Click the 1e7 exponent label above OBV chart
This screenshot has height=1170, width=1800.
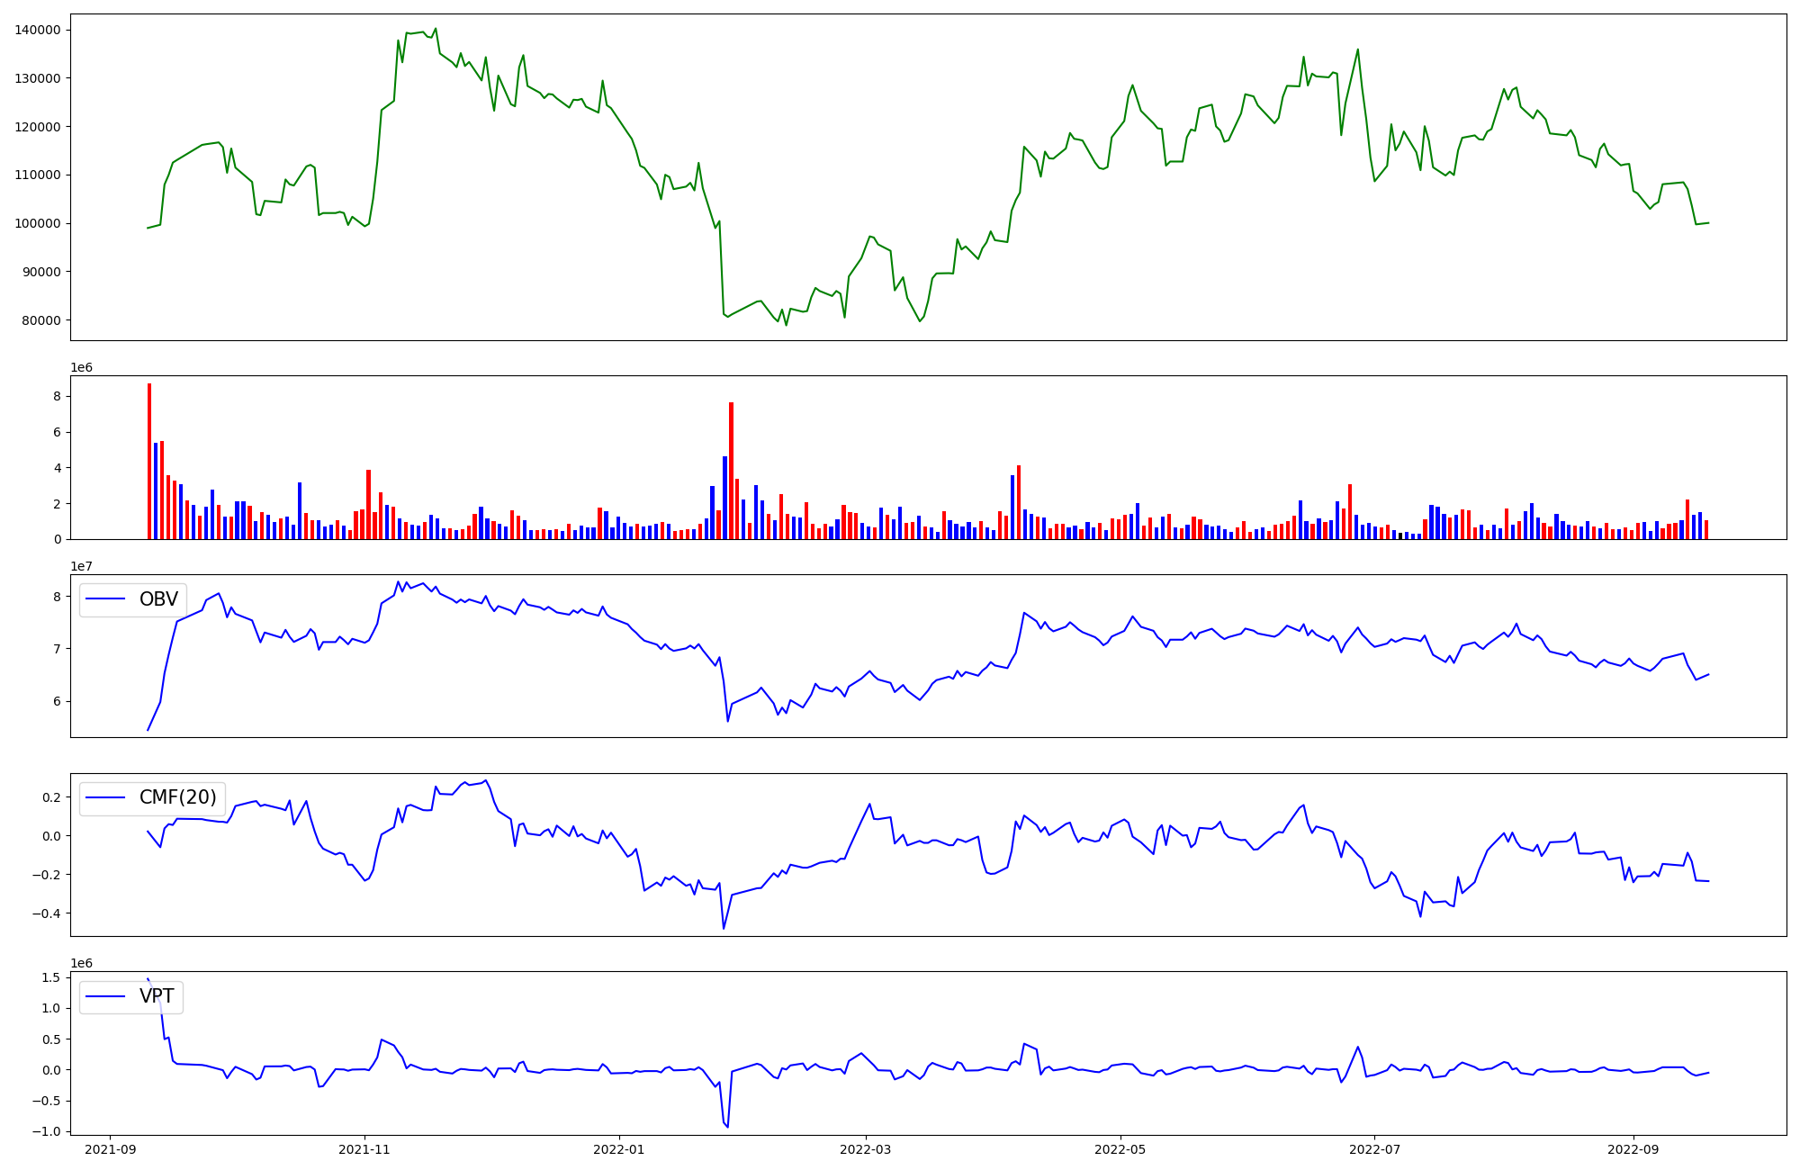(x=82, y=566)
